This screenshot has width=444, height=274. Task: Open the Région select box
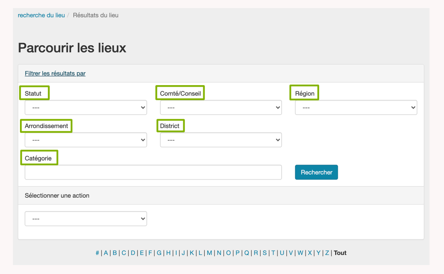pos(356,108)
